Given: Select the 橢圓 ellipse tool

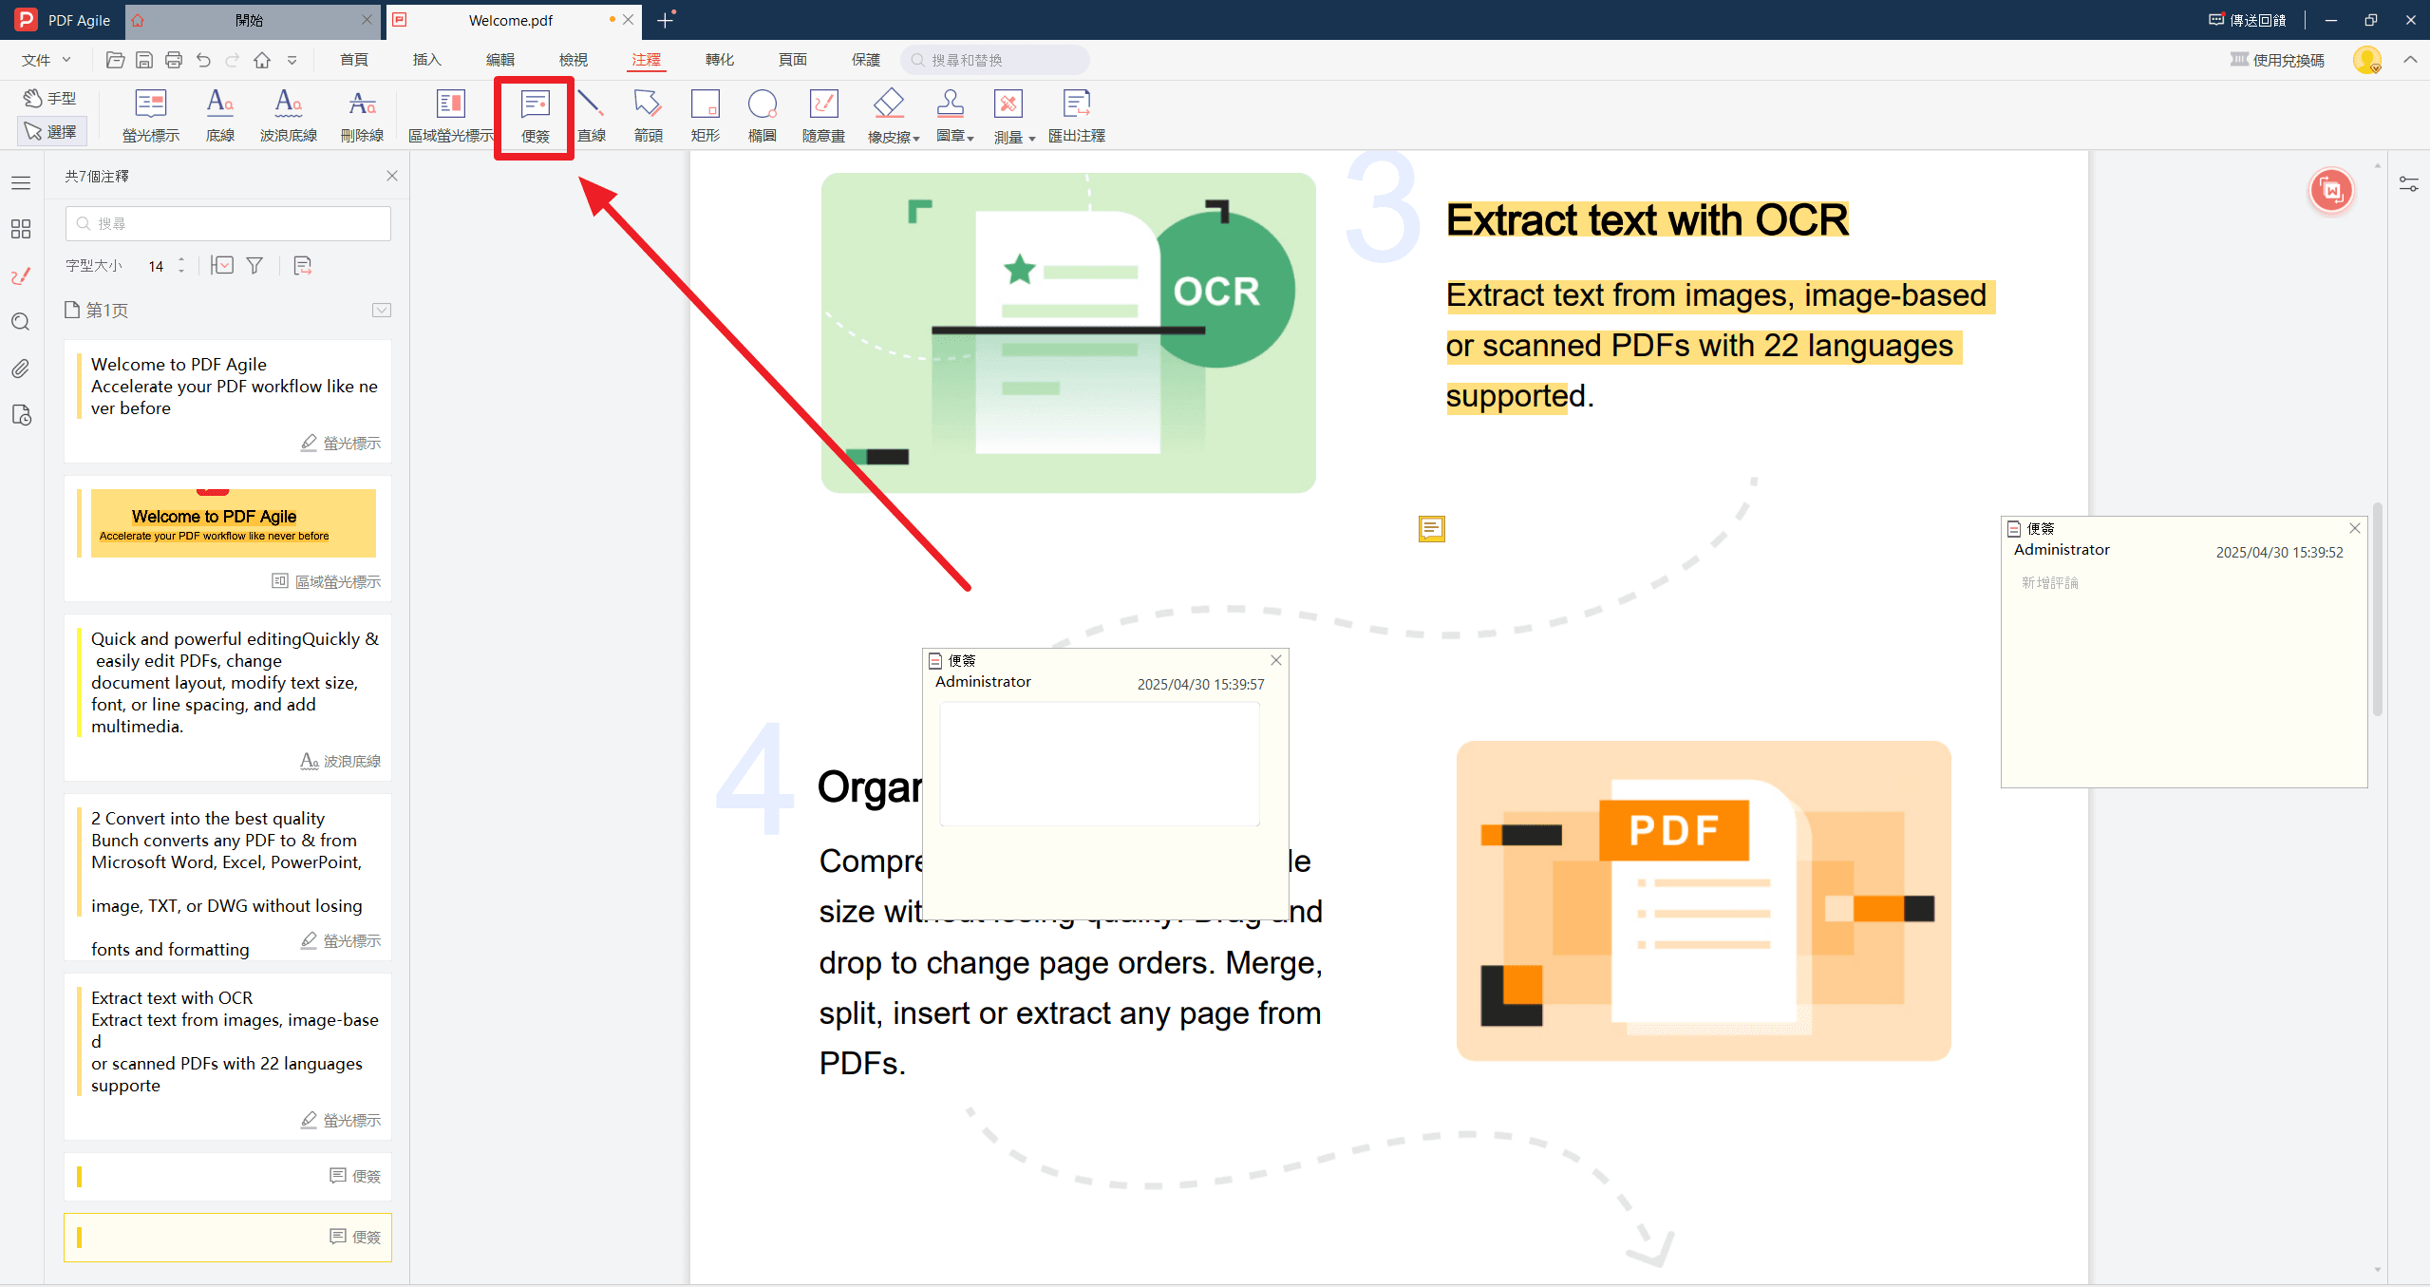Looking at the screenshot, I should point(763,116).
